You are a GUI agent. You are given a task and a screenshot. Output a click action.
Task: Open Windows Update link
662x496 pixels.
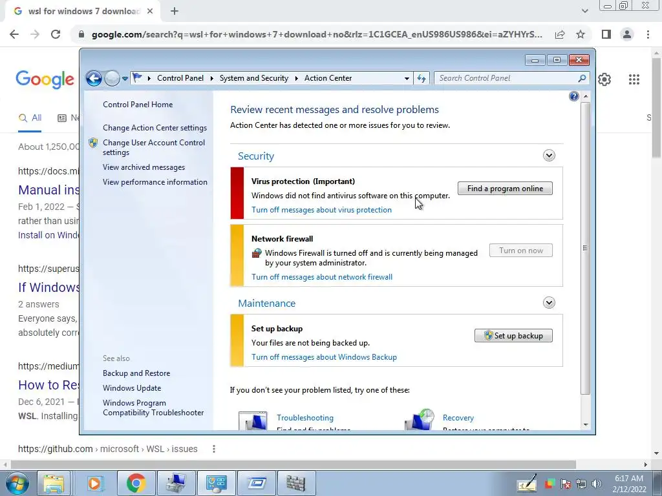pos(132,388)
